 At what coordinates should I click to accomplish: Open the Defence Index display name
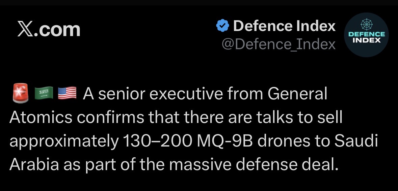pyautogui.click(x=284, y=26)
